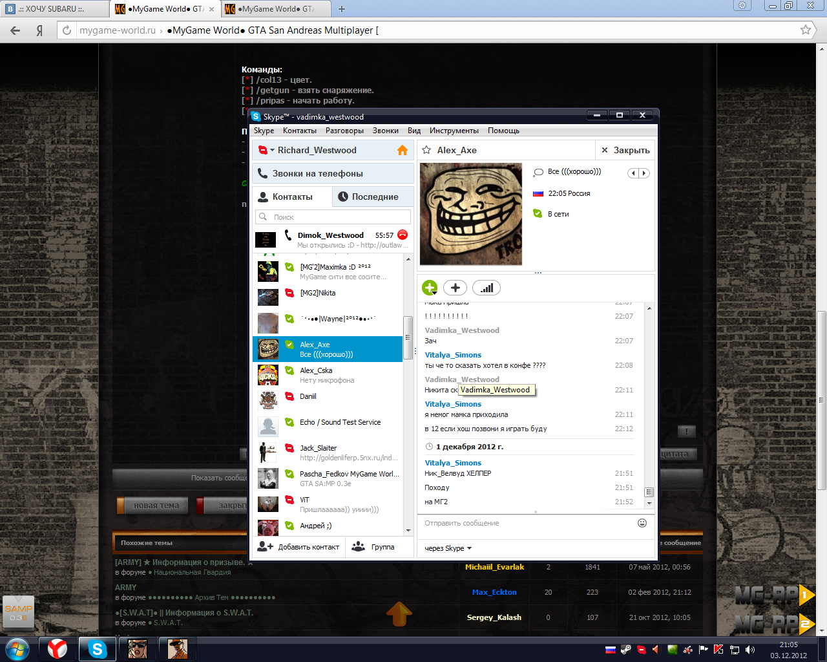Open Michaiil_Evarlak profile link
This screenshot has height=662, width=827.
coord(495,567)
